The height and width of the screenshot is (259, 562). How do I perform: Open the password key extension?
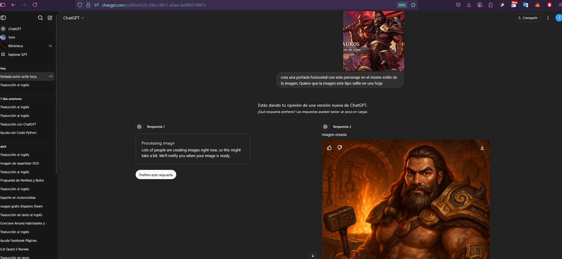pyautogui.click(x=502, y=5)
